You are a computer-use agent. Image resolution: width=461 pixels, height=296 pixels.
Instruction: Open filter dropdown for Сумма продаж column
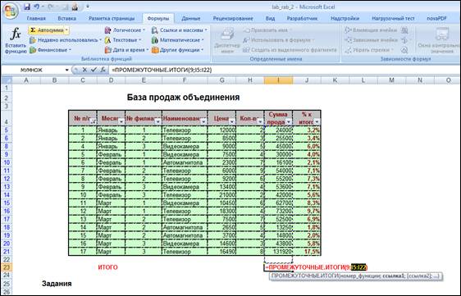coord(289,121)
